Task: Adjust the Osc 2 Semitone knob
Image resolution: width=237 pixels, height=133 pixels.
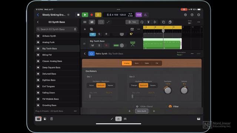Action: coord(168,90)
